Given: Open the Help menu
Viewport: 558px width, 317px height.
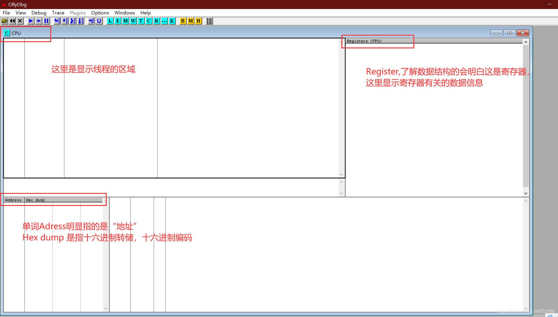Looking at the screenshot, I should (x=146, y=13).
